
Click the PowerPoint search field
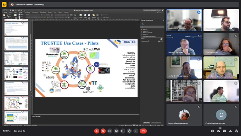151,10
